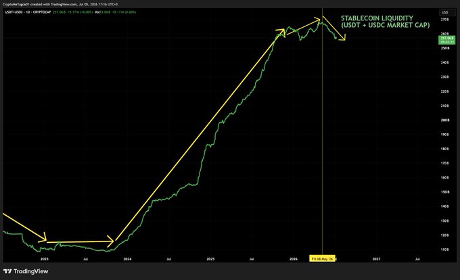Click the 200B price axis label
460x280 pixels.
(444, 120)
